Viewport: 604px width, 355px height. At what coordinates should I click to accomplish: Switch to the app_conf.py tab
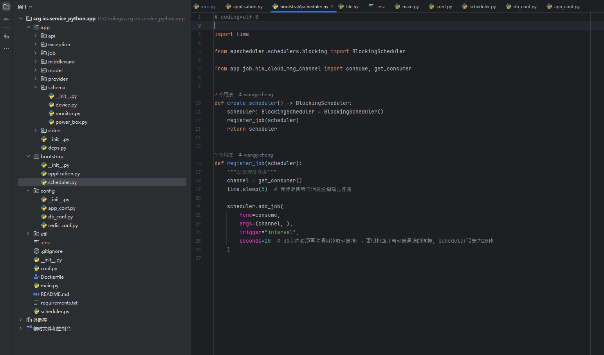coord(563,7)
